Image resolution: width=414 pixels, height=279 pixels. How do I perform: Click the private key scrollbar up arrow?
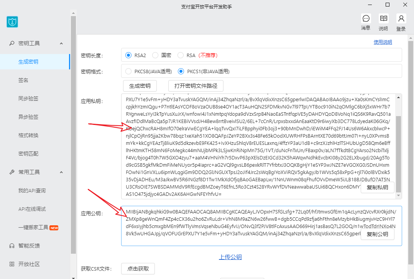(x=399, y=97)
